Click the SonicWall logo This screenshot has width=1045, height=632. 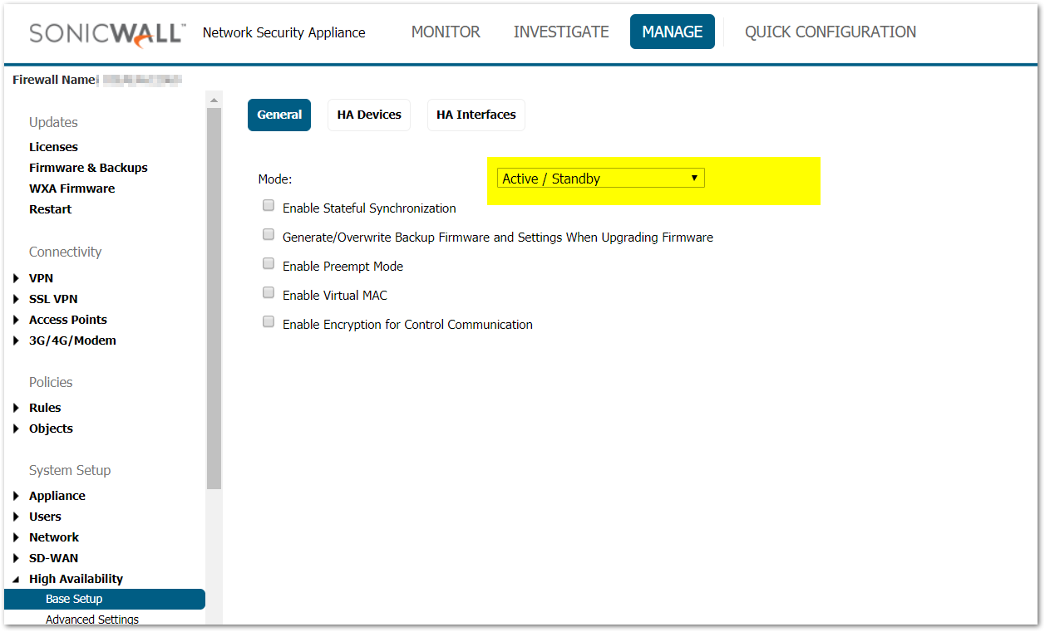point(106,33)
